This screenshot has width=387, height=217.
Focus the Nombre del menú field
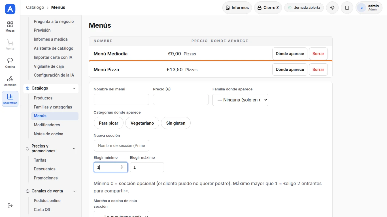[122, 99]
